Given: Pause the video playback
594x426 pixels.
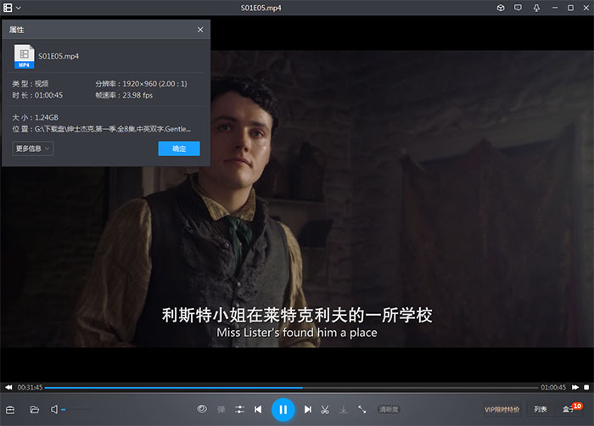Looking at the screenshot, I should click(x=283, y=410).
